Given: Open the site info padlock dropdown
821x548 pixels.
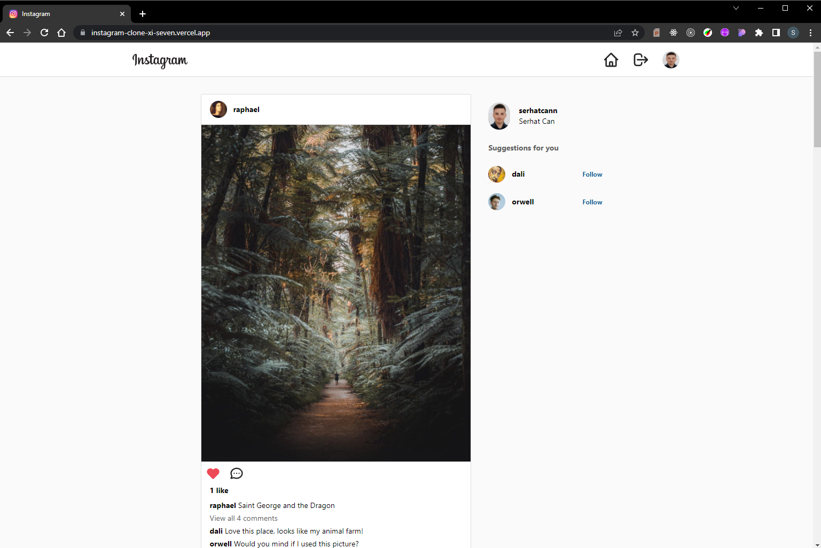Looking at the screenshot, I should pyautogui.click(x=82, y=33).
